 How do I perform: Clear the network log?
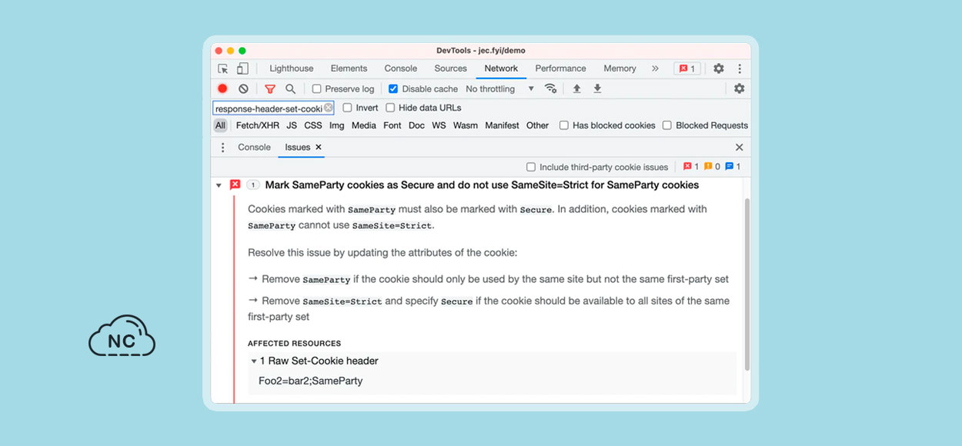coord(243,88)
